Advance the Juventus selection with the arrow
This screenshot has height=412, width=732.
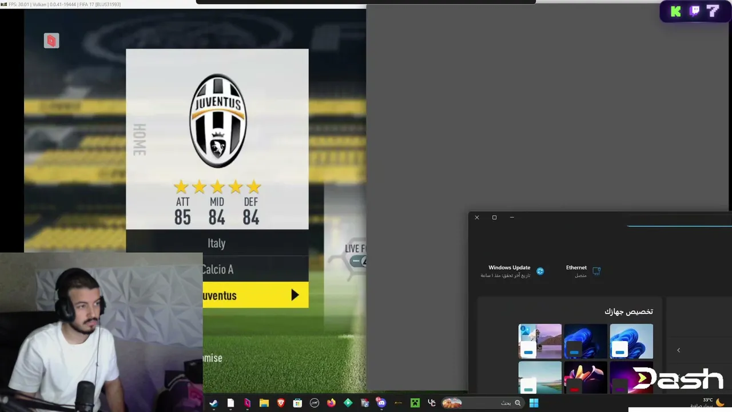tap(295, 295)
